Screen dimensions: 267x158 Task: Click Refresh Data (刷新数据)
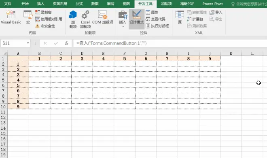pos(197,26)
